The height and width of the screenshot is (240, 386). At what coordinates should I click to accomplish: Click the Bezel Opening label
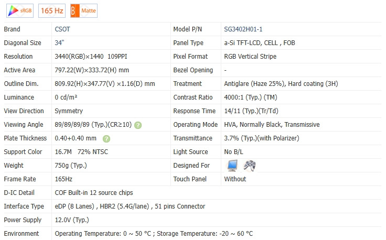[193, 70]
